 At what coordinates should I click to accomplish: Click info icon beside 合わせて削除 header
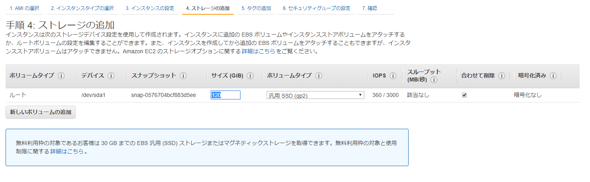pyautogui.click(x=501, y=76)
